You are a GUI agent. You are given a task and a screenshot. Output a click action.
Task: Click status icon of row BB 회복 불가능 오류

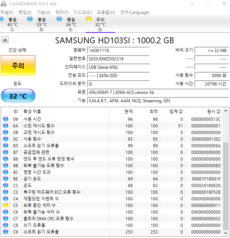tap(6, 165)
